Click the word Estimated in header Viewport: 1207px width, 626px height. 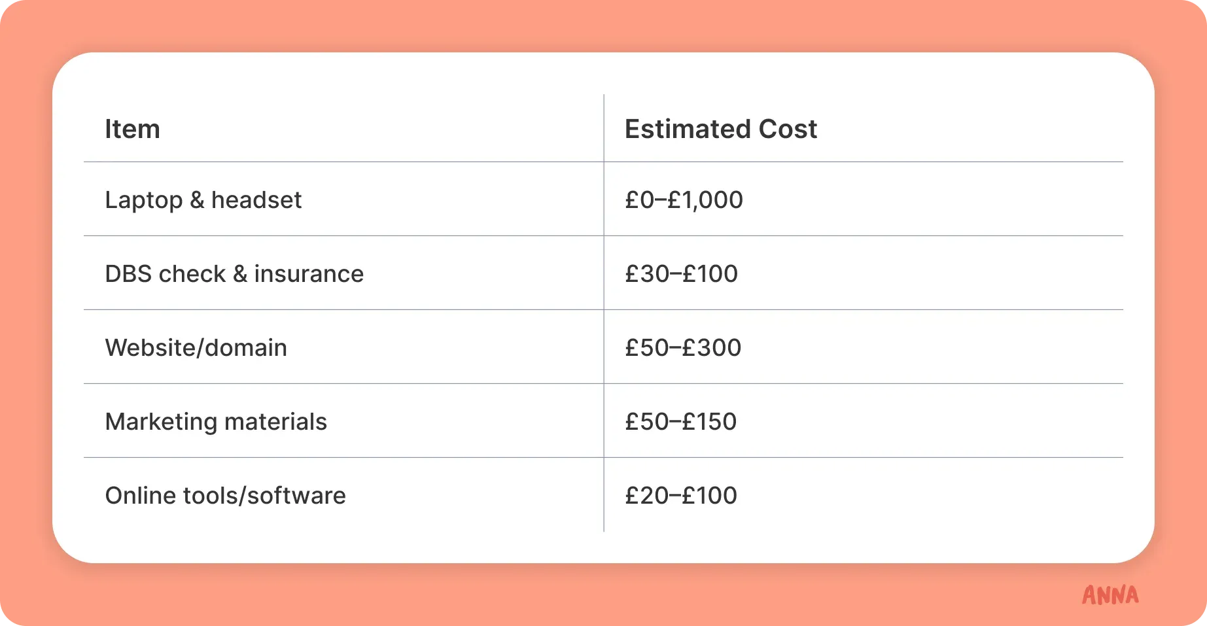click(x=688, y=129)
